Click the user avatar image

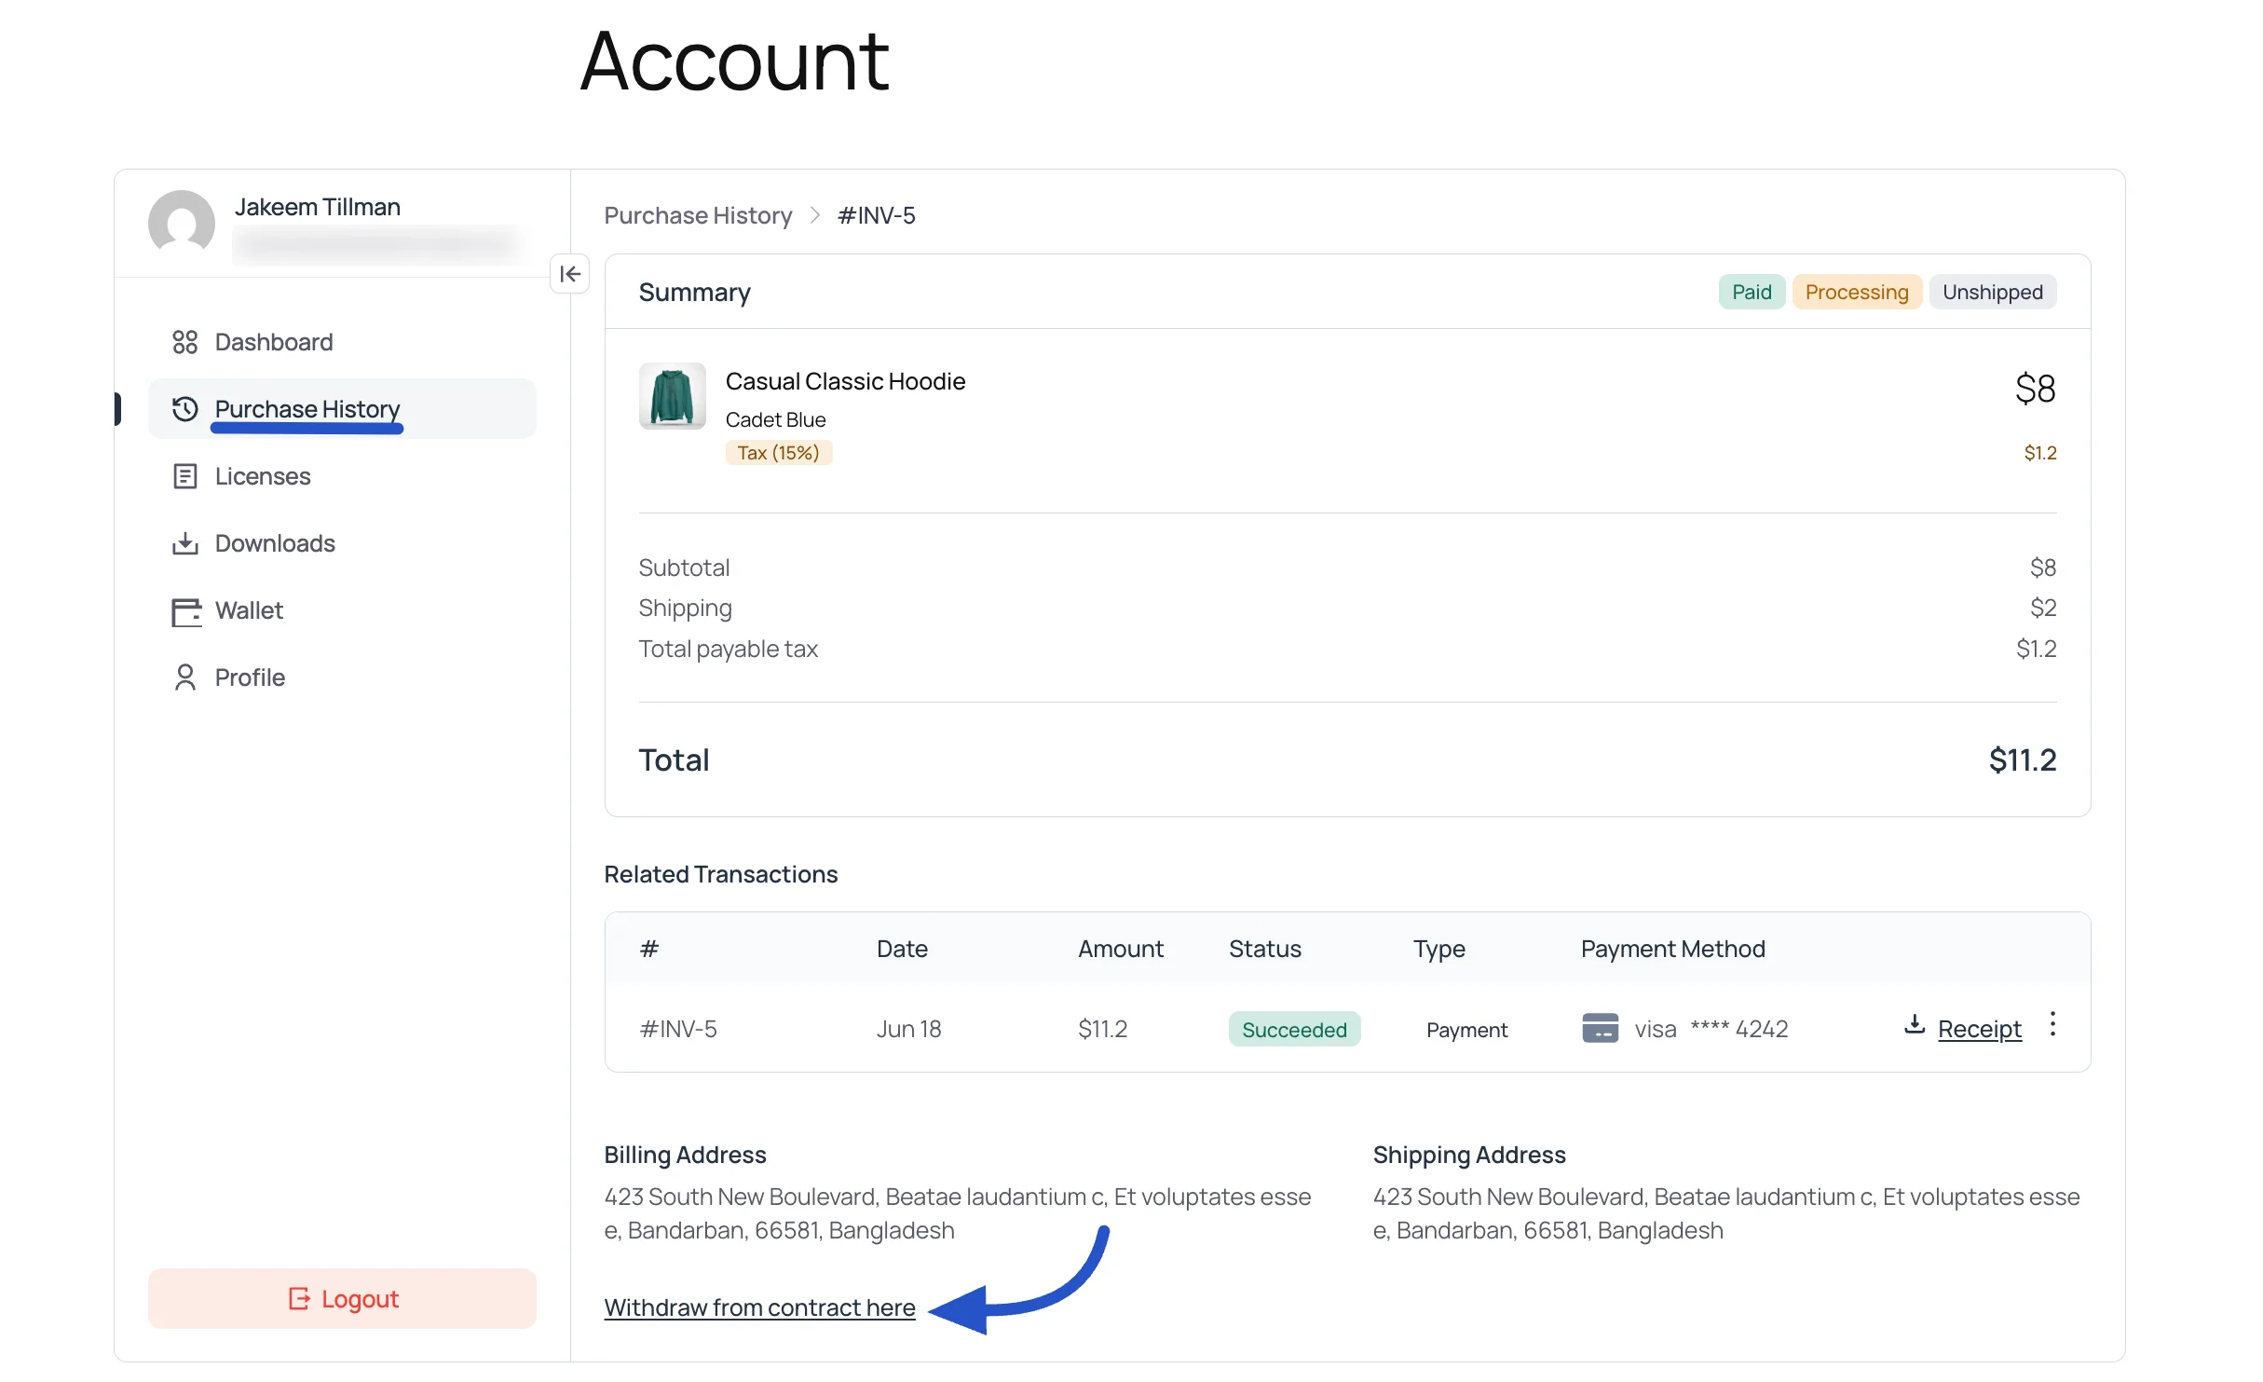182,223
